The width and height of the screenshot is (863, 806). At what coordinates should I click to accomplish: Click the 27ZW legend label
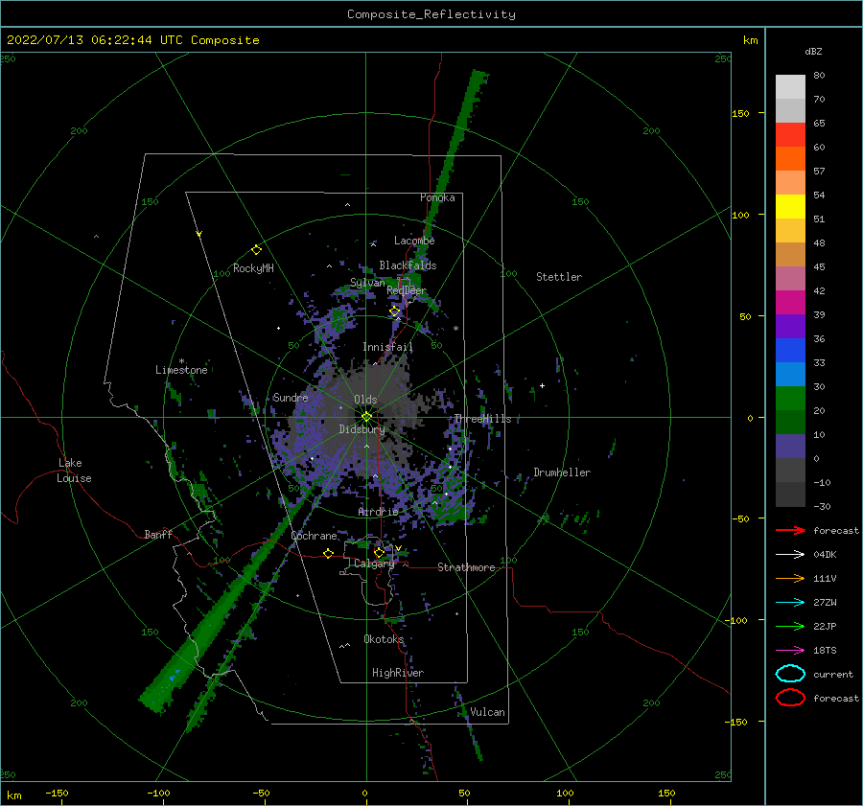(825, 603)
